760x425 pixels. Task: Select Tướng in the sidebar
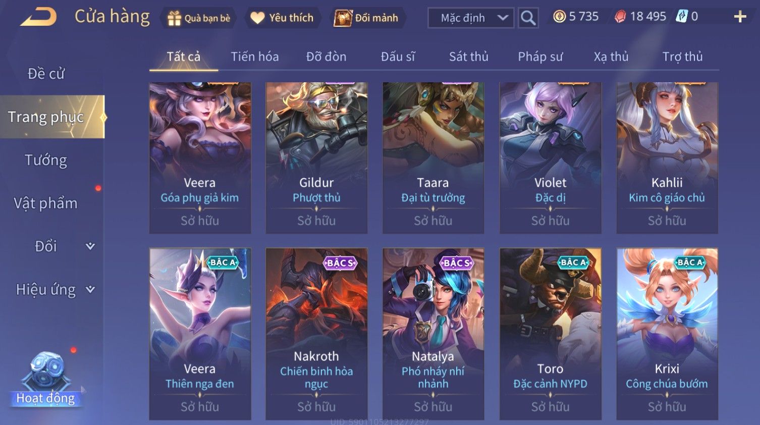pos(46,160)
